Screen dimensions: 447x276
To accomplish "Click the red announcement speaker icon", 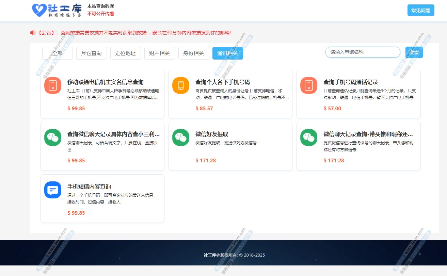I will (x=33, y=33).
